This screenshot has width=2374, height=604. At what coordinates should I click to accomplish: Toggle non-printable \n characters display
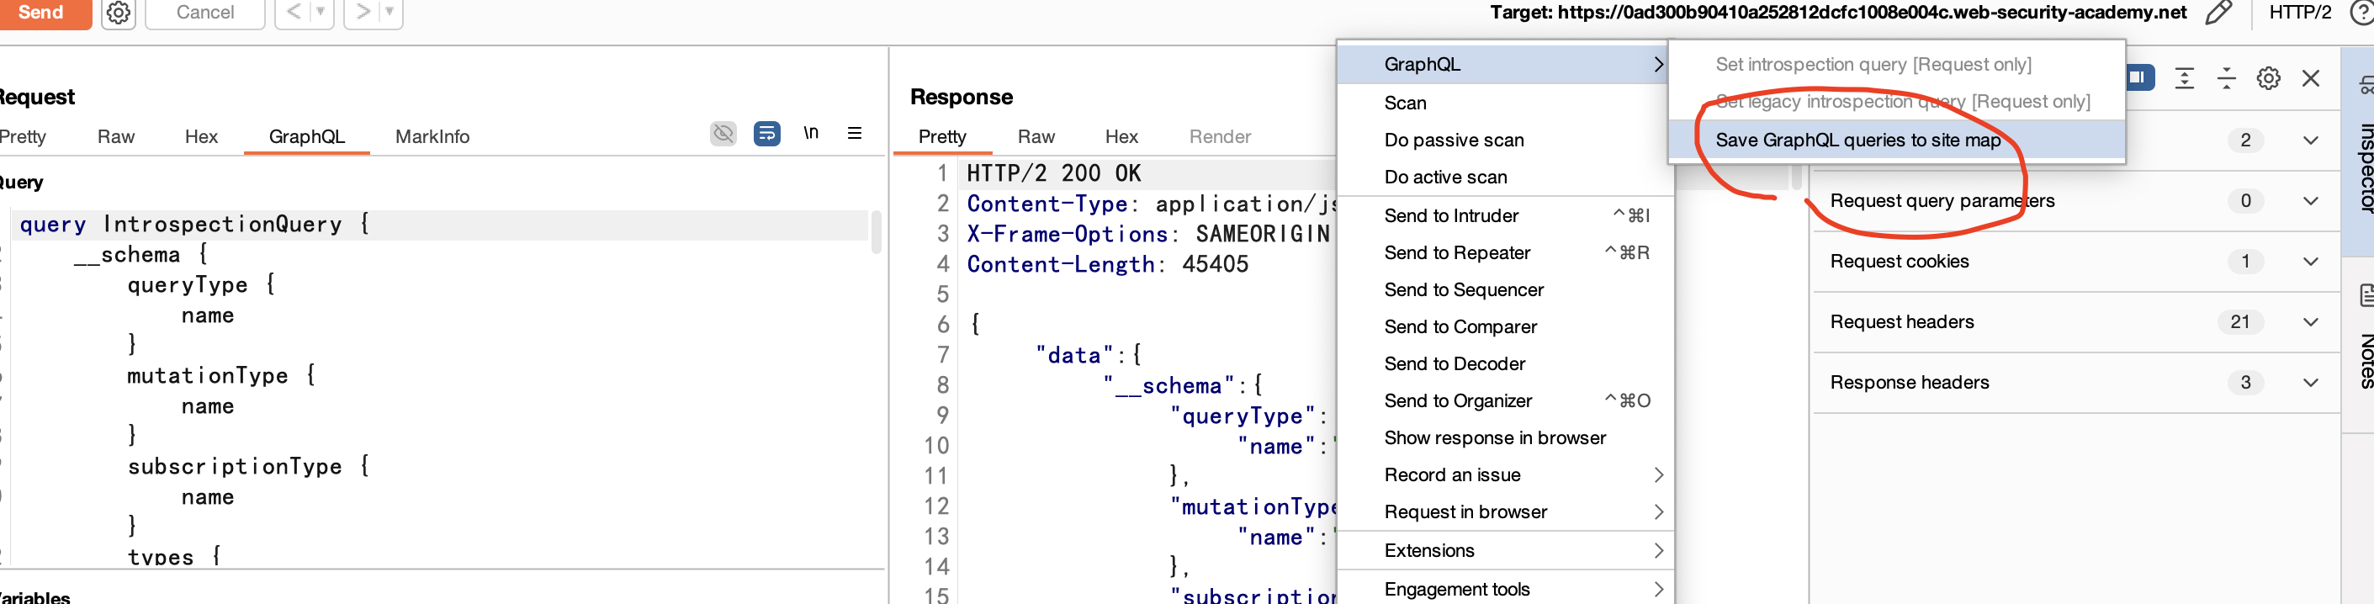coord(811,134)
